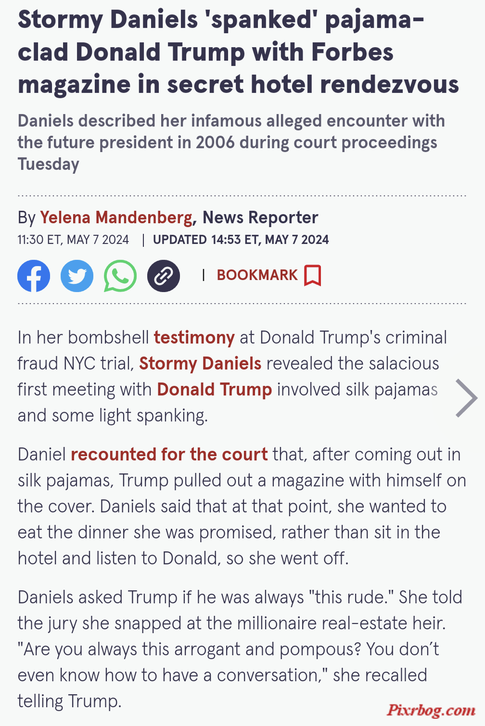The image size is (485, 726).
Task: Click the first paragraph about bombshell
Action: click(x=232, y=376)
